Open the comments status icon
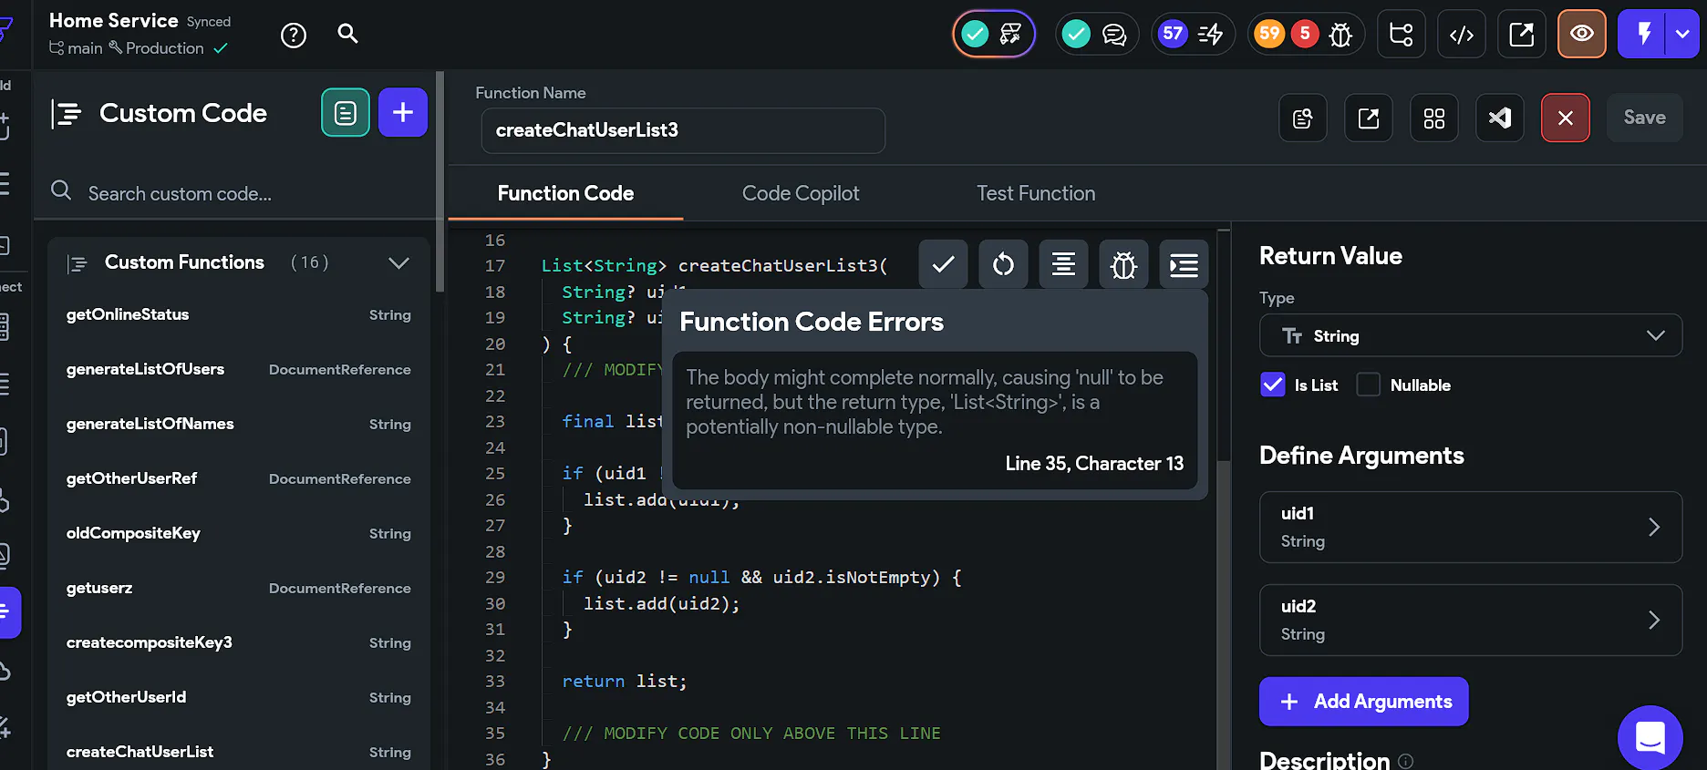This screenshot has height=770, width=1707. pos(1097,35)
